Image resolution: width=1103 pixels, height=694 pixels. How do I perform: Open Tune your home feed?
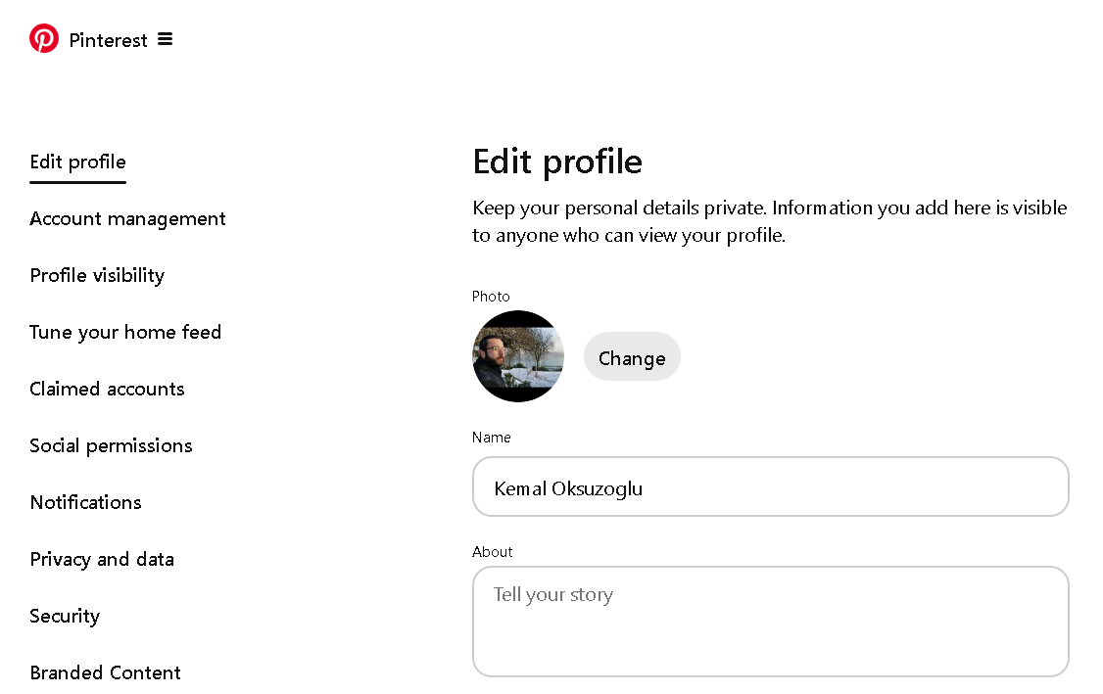tap(125, 332)
